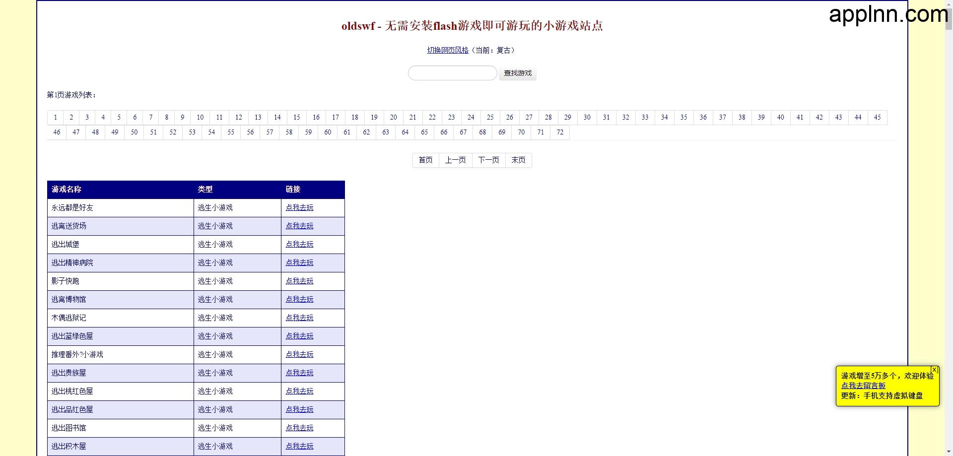Open page 45 in the pagination bar
The image size is (953, 456).
[877, 117]
